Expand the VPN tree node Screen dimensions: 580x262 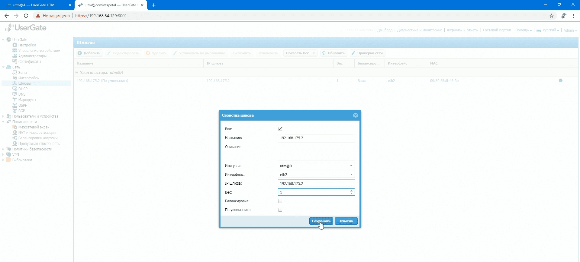(3, 155)
